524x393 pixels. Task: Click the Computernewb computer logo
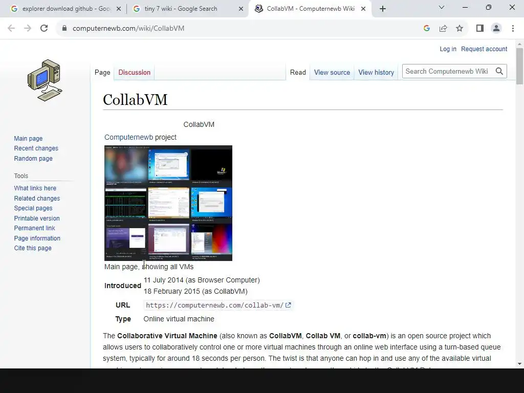45,80
